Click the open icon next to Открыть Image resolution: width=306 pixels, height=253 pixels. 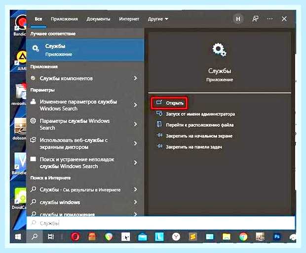click(159, 102)
